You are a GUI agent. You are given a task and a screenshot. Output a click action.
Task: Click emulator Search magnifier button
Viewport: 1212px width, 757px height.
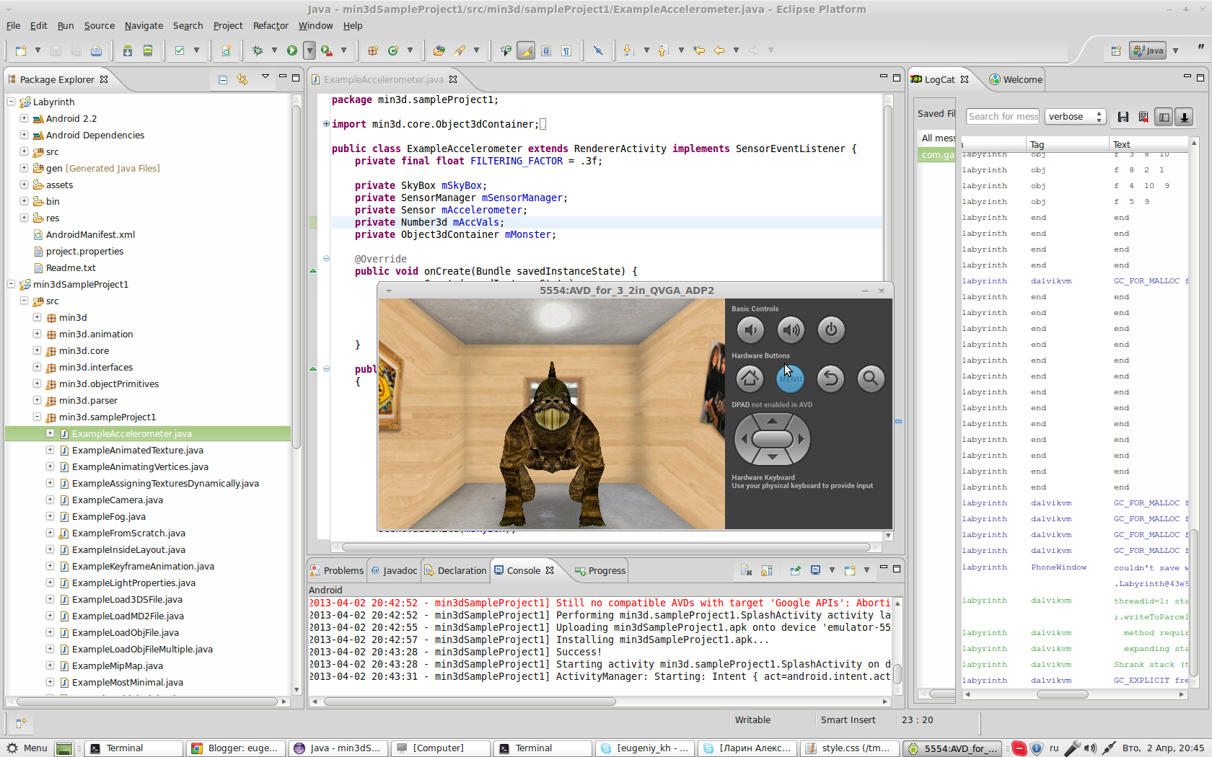(870, 378)
